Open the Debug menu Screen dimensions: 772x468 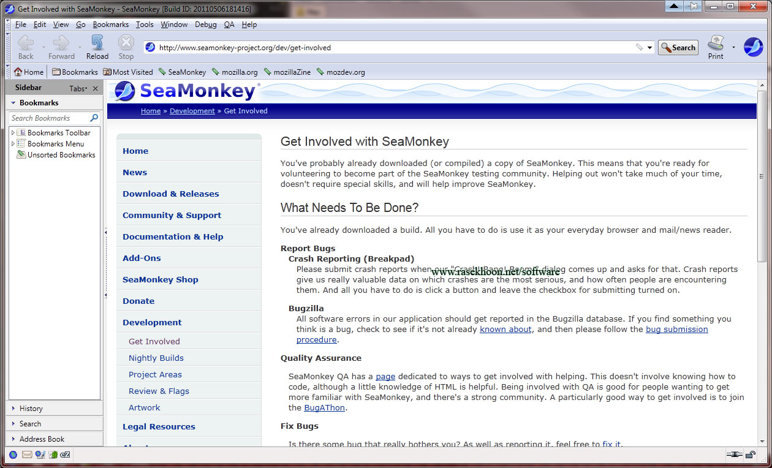[x=205, y=25]
